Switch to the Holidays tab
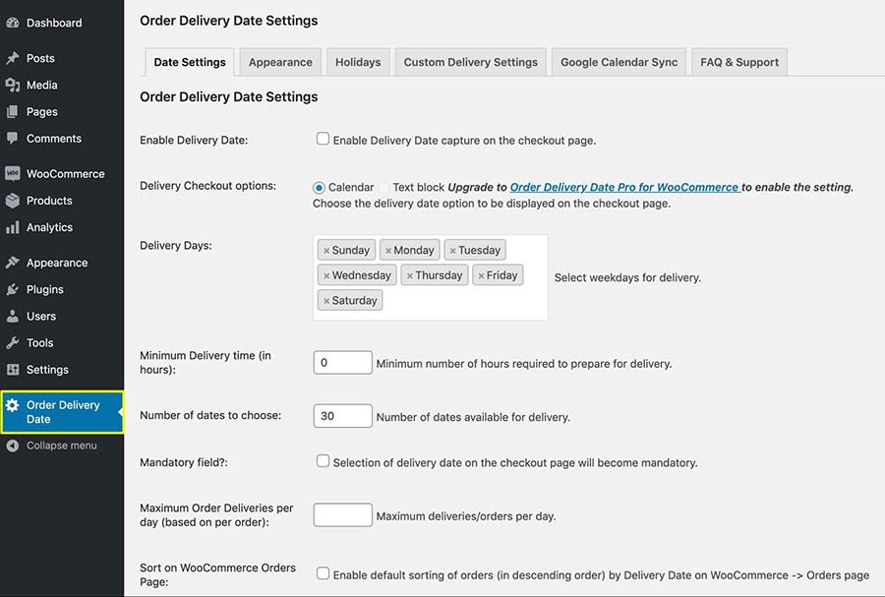 coord(358,62)
